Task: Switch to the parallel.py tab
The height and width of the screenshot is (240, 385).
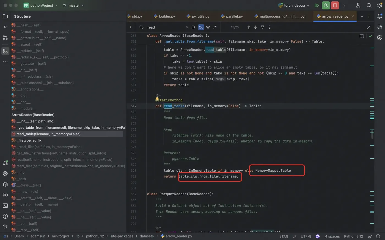Action: pos(232,16)
